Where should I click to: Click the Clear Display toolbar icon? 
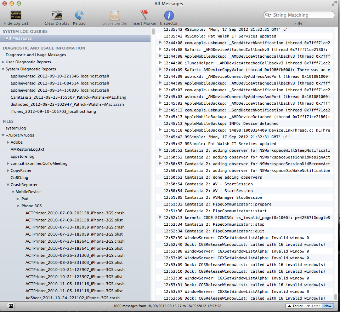(57, 15)
